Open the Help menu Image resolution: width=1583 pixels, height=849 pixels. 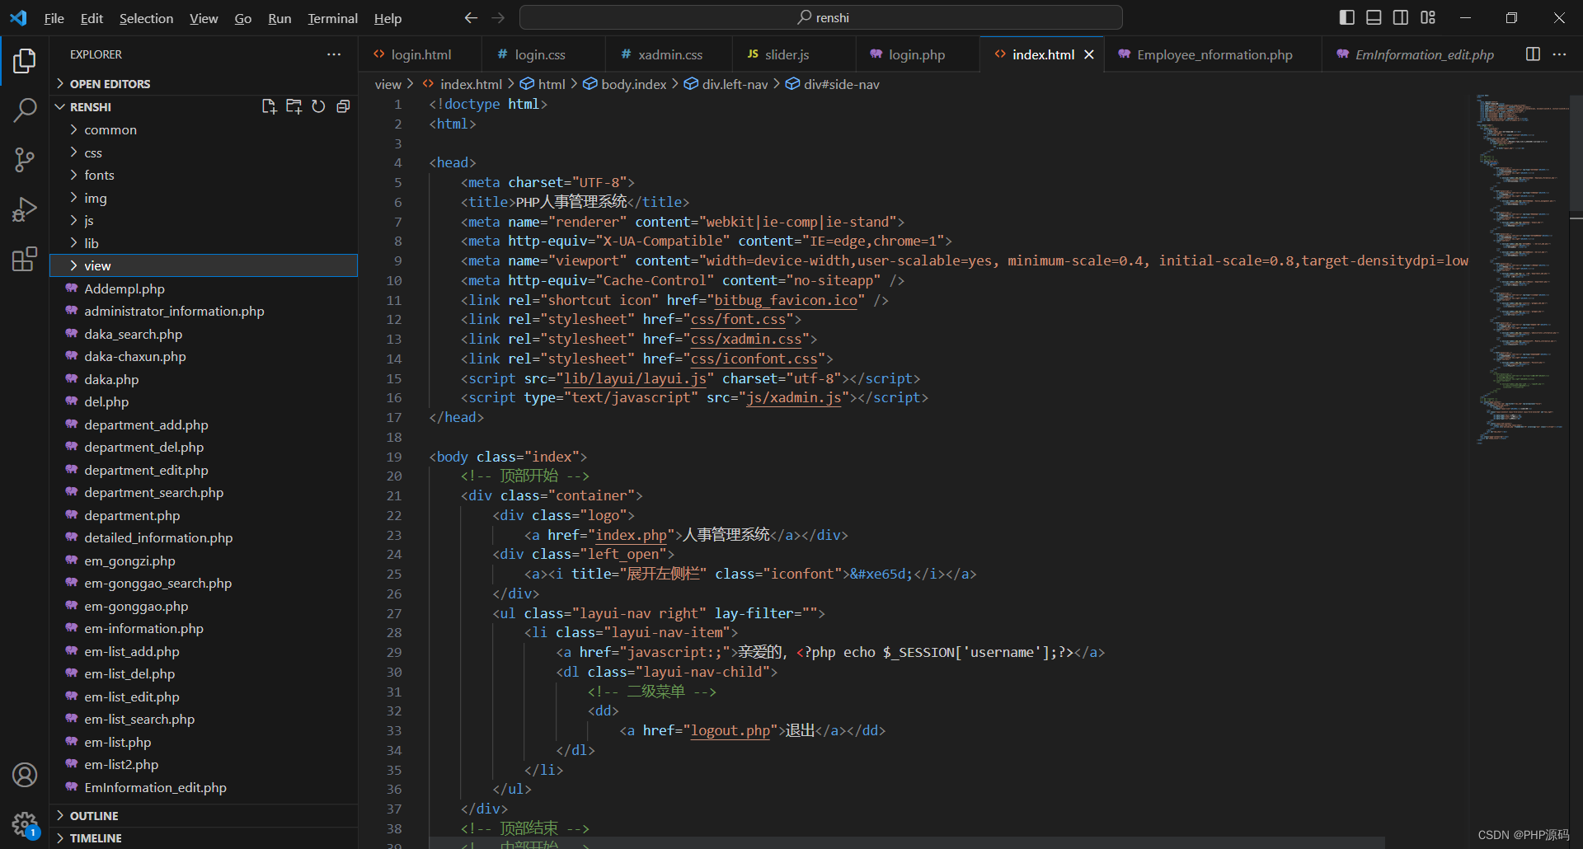(x=388, y=18)
